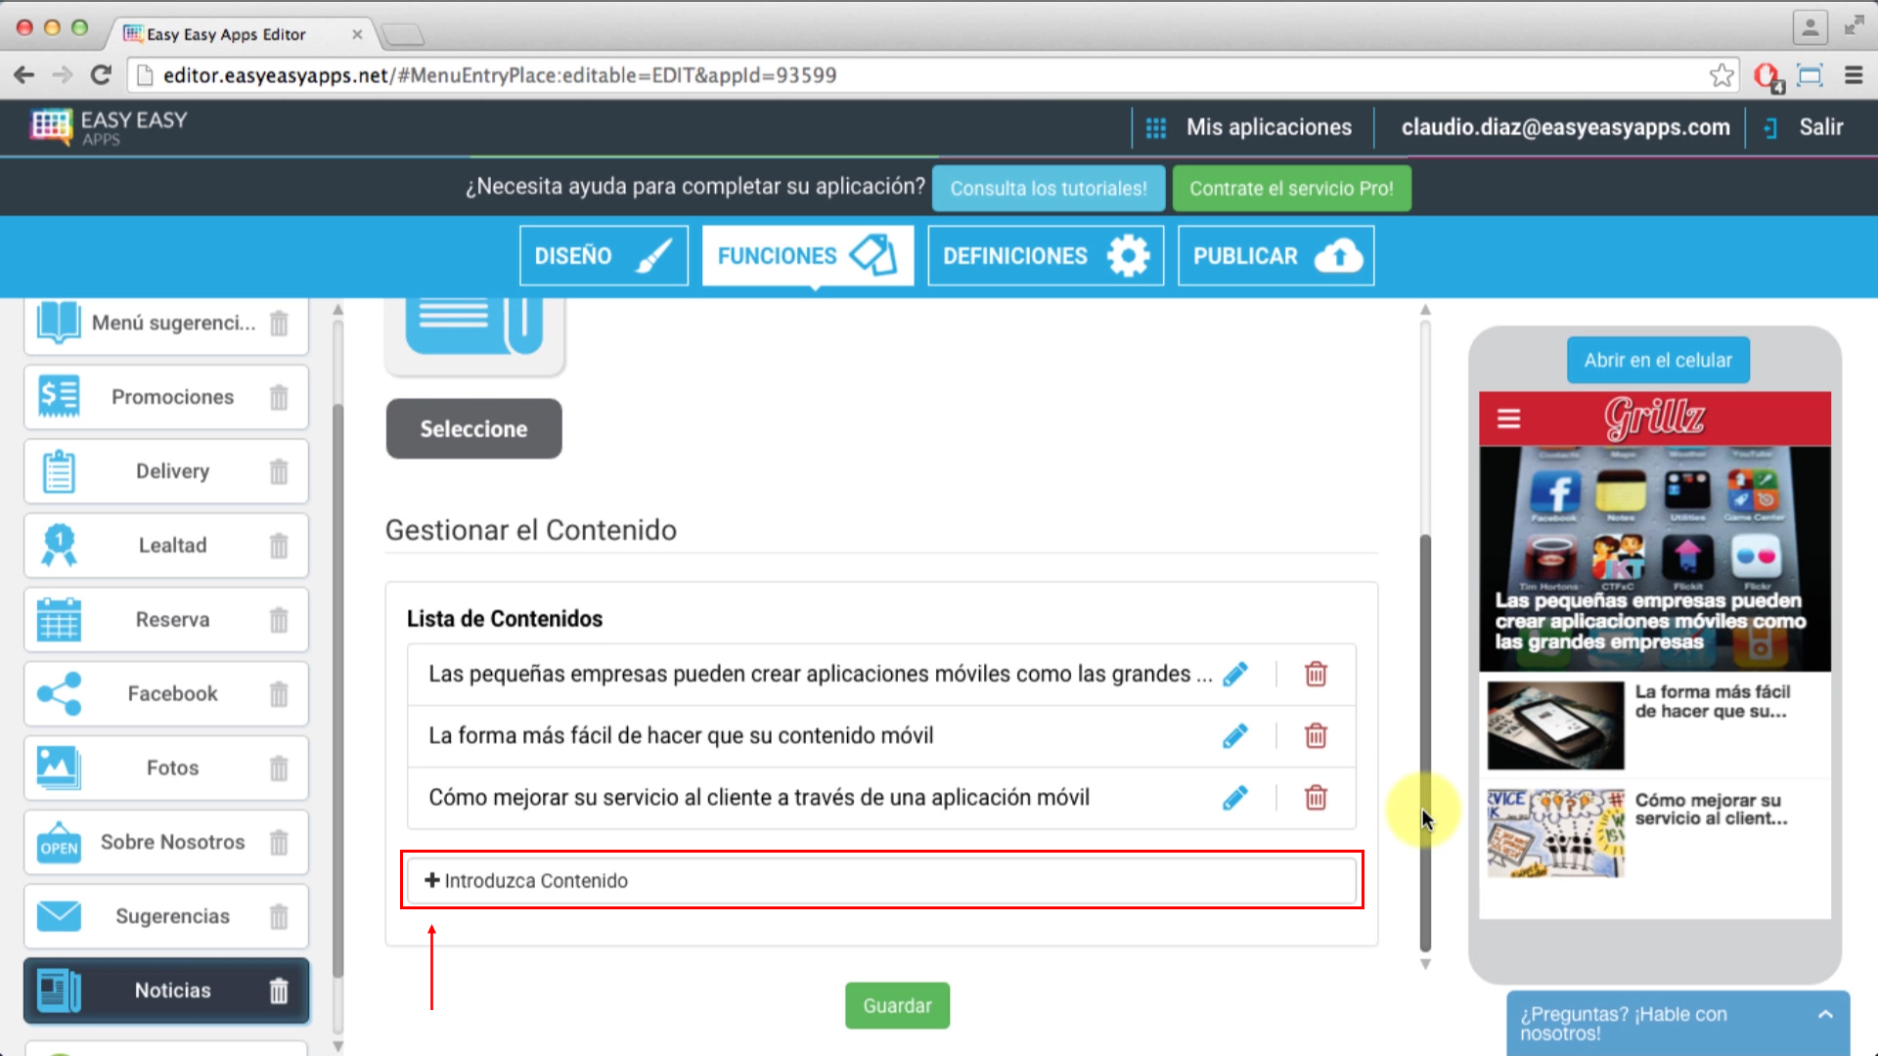Click Abrir en el celular button

click(1658, 359)
